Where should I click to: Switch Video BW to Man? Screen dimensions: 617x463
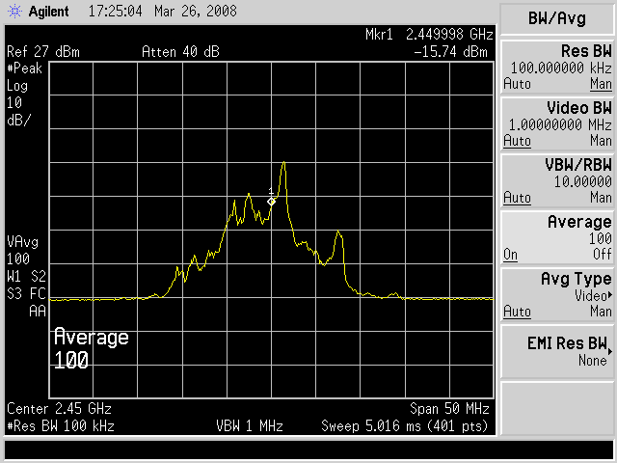point(601,142)
